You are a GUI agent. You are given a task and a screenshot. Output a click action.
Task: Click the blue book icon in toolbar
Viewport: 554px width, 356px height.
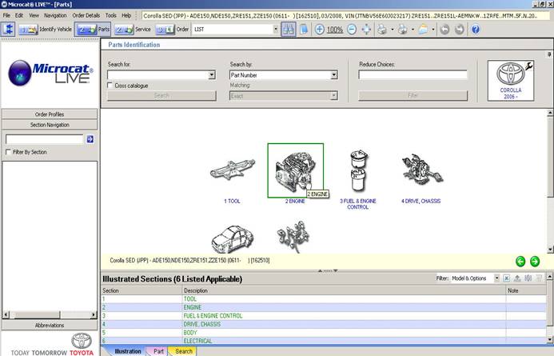(304, 30)
